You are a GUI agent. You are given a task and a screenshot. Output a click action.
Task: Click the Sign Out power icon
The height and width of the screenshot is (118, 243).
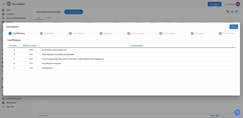point(3,107)
